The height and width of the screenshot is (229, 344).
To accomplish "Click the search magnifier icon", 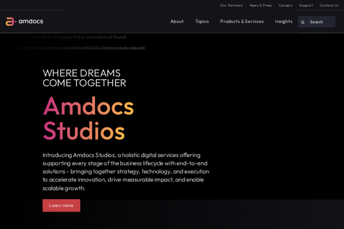I will point(303,22).
